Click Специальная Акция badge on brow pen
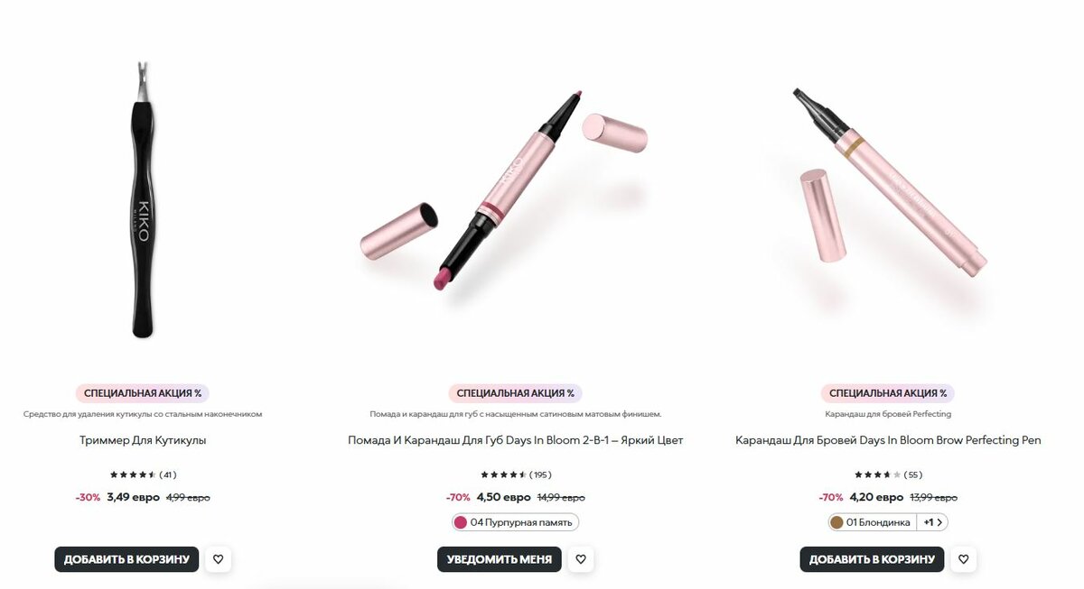 pos(888,393)
